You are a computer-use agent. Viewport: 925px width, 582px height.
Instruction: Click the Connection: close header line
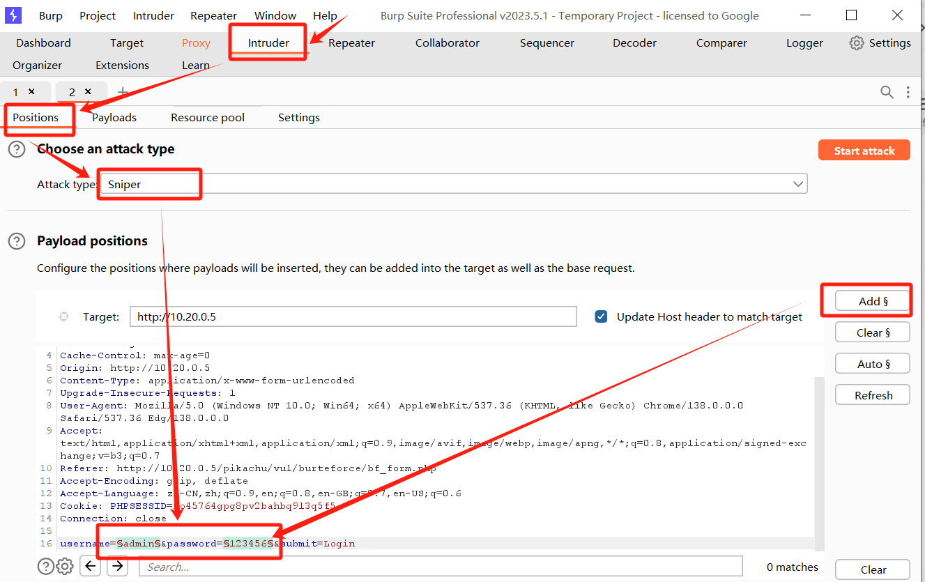point(113,519)
